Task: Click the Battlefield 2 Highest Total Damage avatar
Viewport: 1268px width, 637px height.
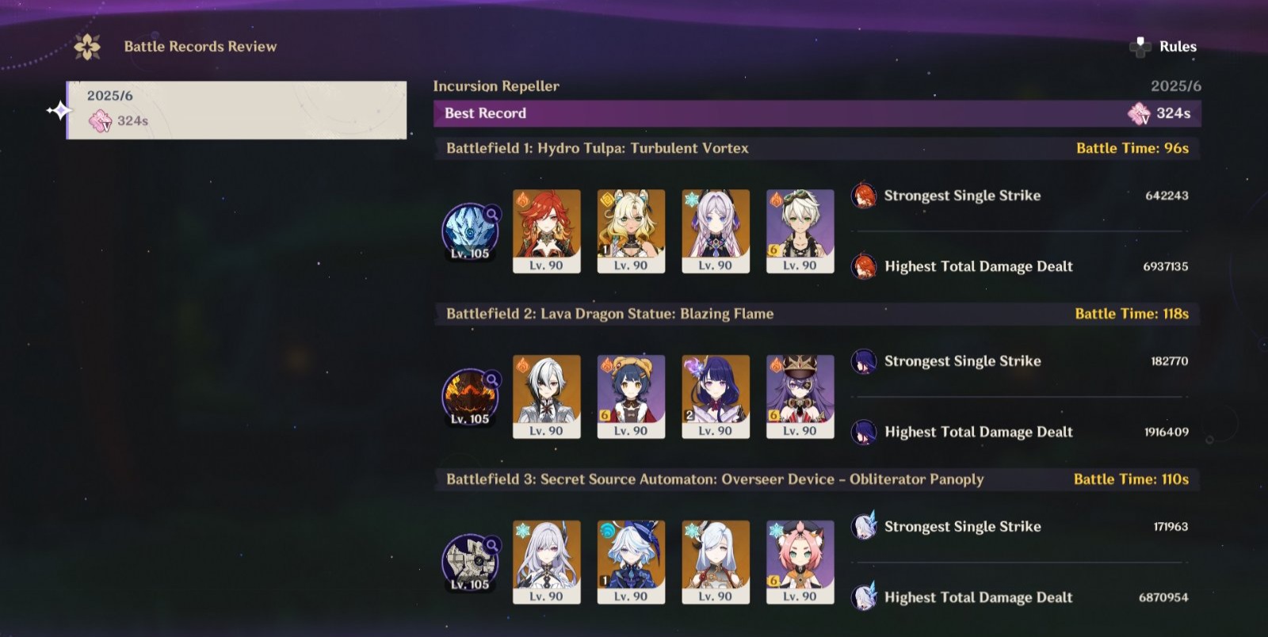Action: pos(864,433)
